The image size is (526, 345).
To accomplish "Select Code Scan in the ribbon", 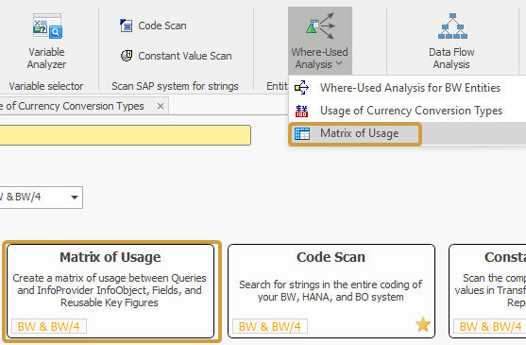I will (x=153, y=26).
